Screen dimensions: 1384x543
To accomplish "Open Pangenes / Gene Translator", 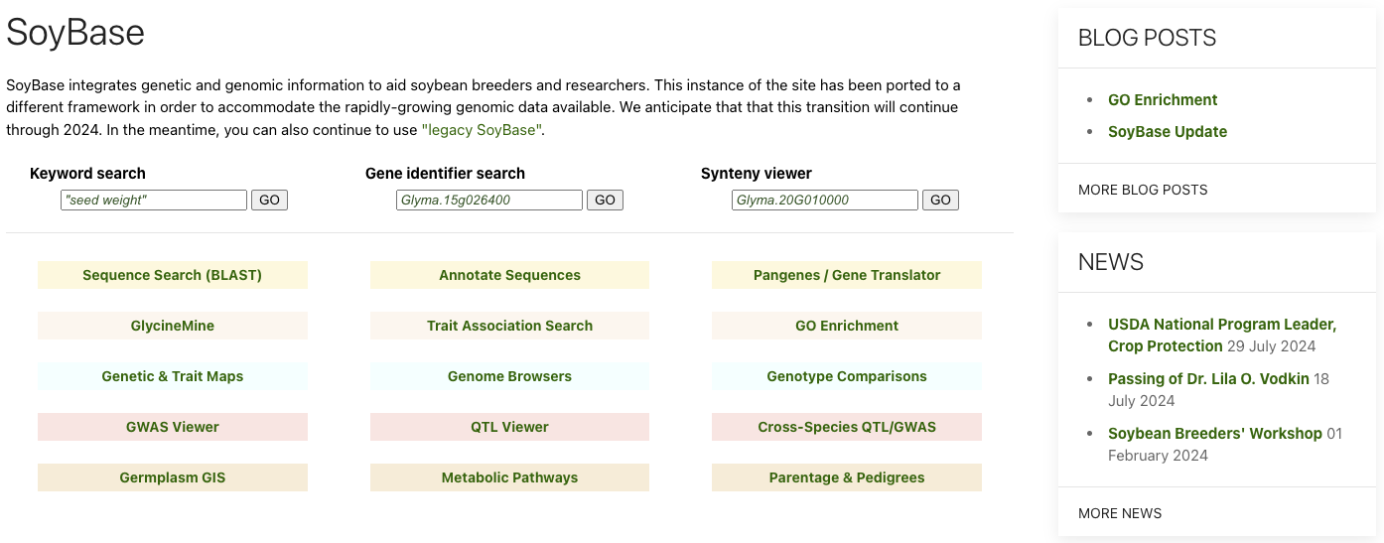I will (847, 275).
